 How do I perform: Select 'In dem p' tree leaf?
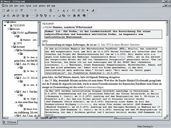point(32,57)
